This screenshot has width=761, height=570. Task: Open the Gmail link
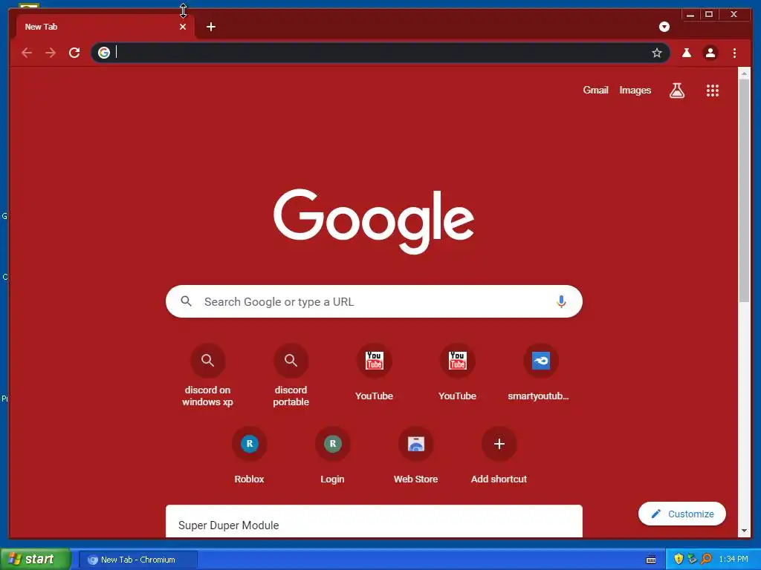coord(595,90)
